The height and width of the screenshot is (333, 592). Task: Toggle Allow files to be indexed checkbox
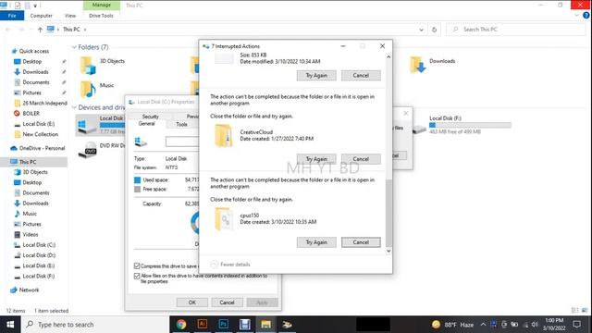pyautogui.click(x=137, y=276)
